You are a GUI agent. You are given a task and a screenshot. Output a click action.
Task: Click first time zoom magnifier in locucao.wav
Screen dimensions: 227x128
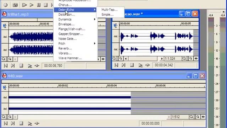coord(184,58)
